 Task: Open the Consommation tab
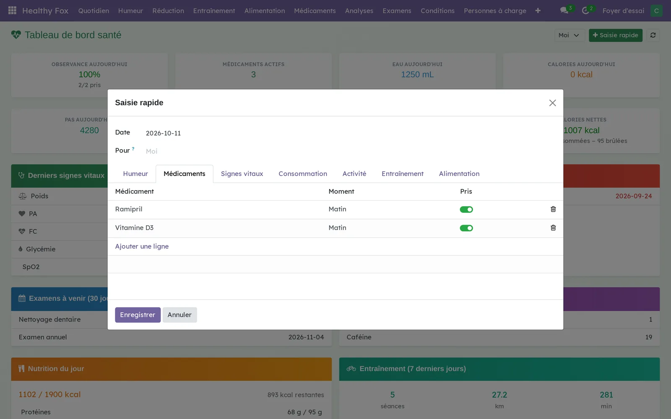click(x=303, y=174)
